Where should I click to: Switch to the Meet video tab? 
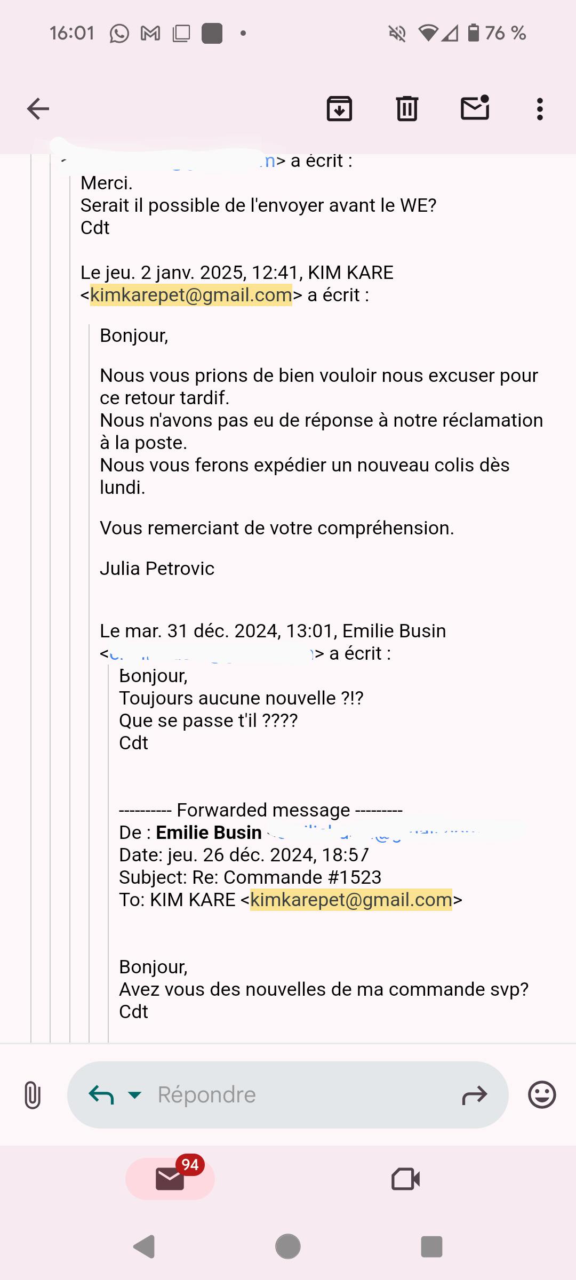click(x=405, y=1179)
